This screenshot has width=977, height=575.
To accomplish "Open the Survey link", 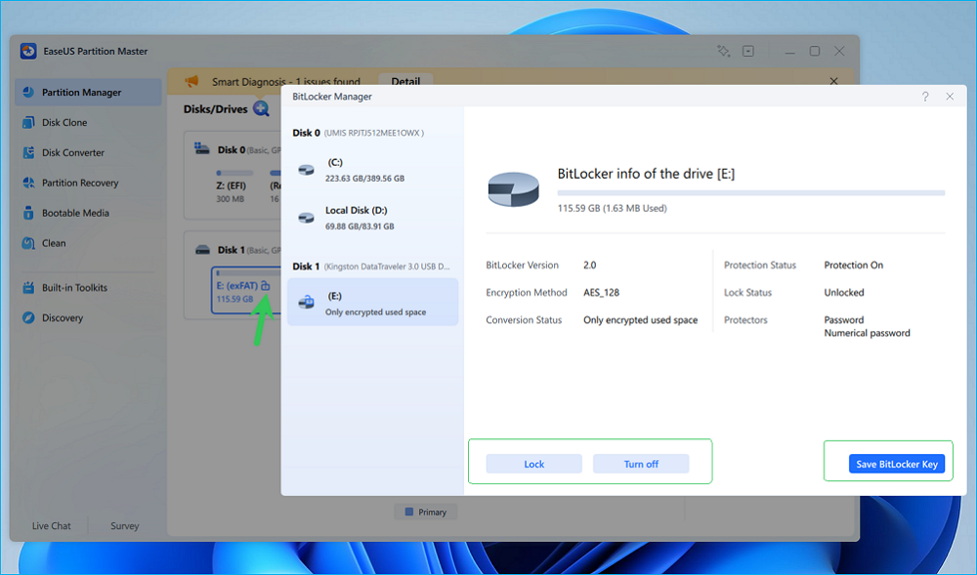I will click(x=125, y=526).
